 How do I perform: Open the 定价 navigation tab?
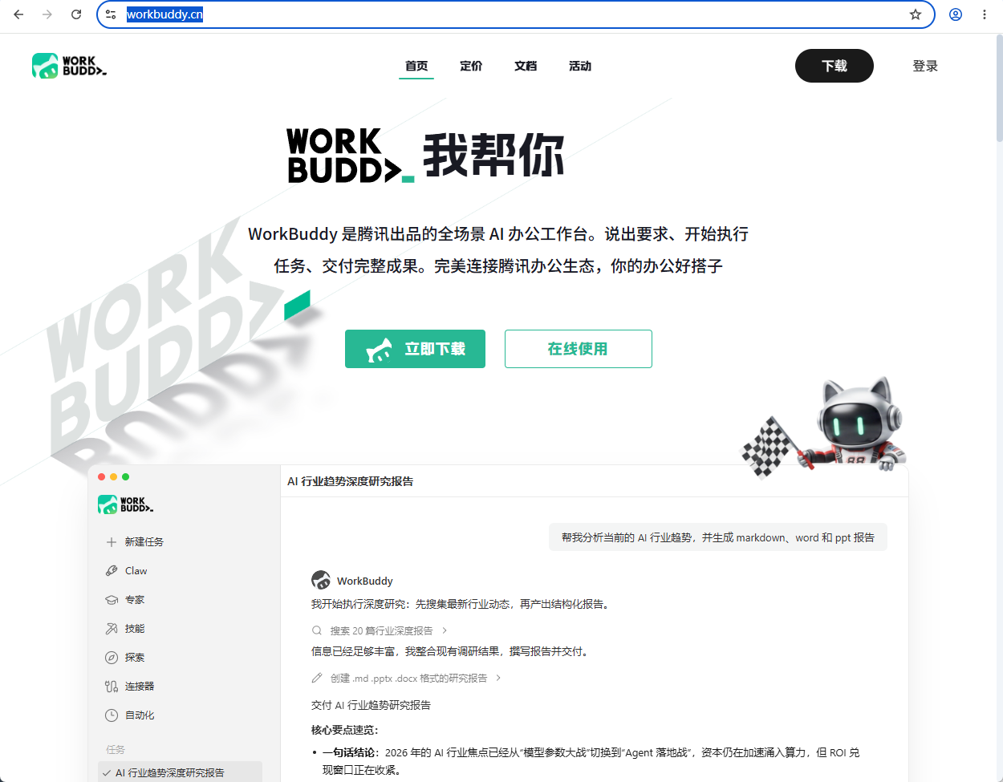[471, 66]
